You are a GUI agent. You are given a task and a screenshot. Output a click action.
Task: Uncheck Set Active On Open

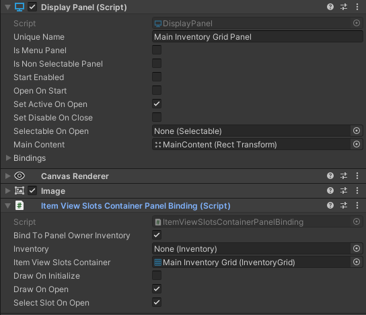(x=157, y=104)
